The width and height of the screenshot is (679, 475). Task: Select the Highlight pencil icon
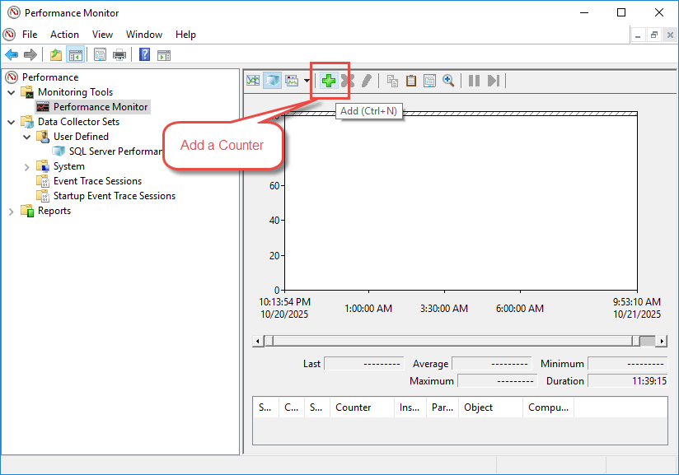[367, 80]
